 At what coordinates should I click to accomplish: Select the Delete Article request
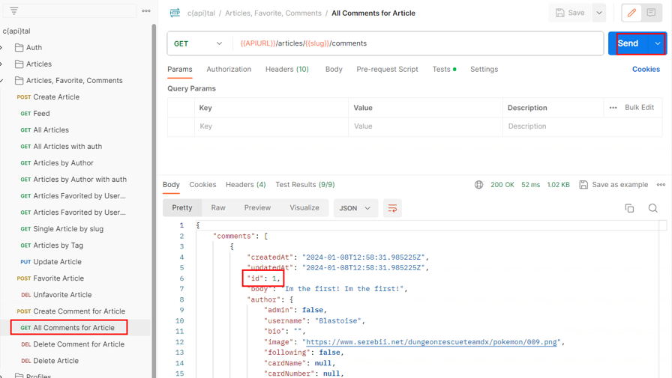(55, 361)
